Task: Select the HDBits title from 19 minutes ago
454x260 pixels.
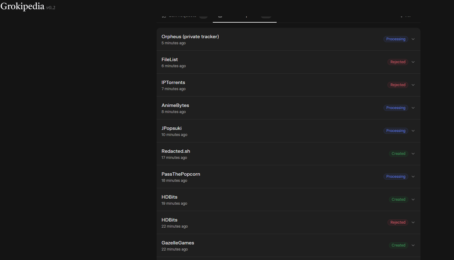Action: click(x=169, y=197)
